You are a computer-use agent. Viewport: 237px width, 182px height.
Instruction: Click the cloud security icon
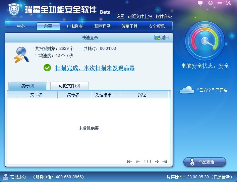tap(187, 90)
